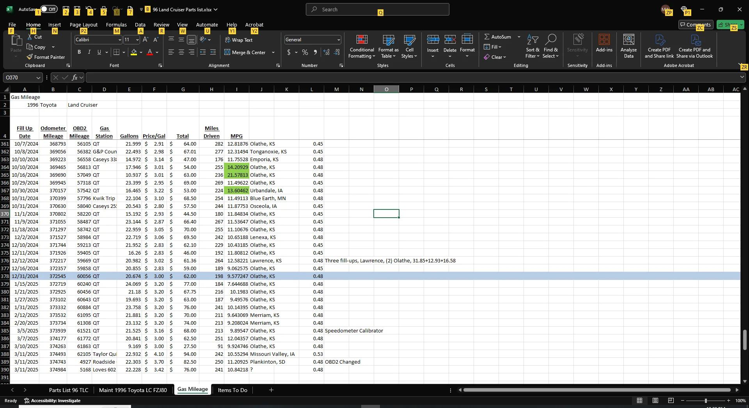Apply Comma Style format
Screen dimensions: 749x408
click(316, 52)
